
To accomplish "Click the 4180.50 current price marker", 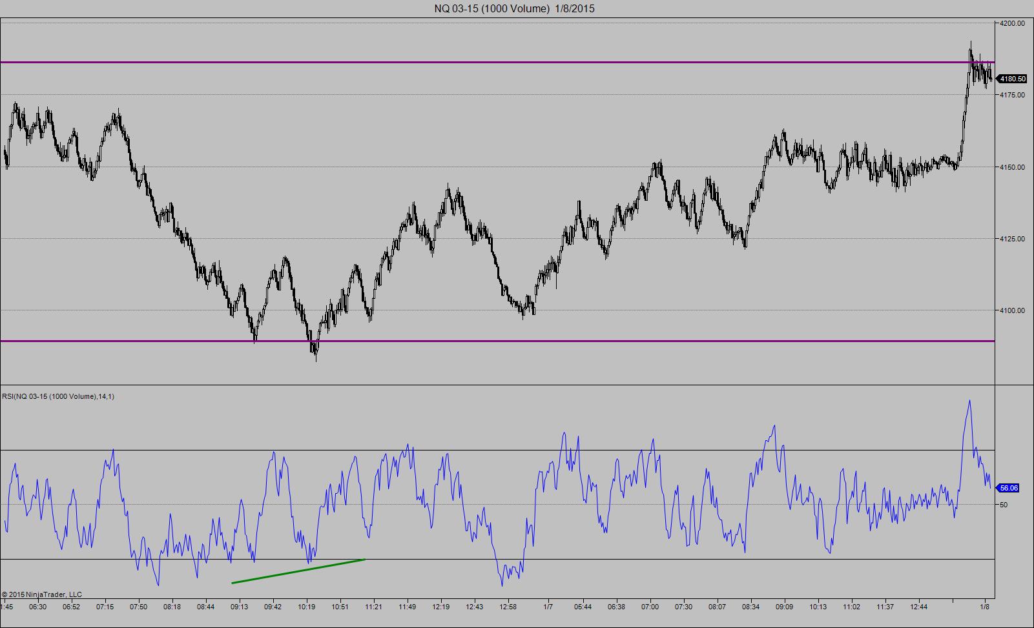I will tap(1012, 79).
